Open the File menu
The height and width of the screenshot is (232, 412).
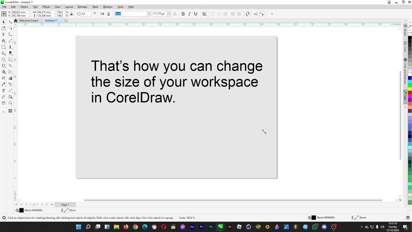(4, 7)
